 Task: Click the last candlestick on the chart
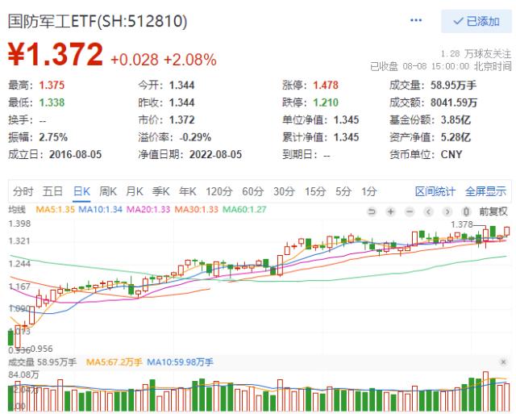507,231
